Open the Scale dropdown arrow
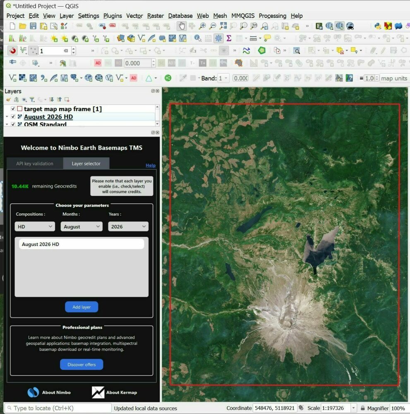This screenshot has height=414, width=410. pyautogui.click(x=353, y=408)
